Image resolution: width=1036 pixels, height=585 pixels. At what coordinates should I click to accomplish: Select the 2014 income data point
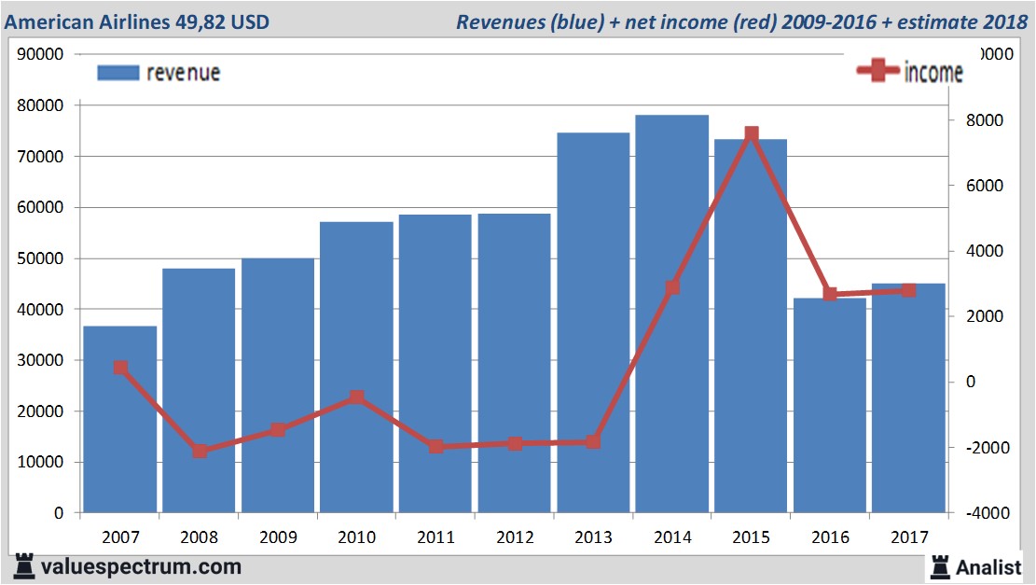(672, 287)
